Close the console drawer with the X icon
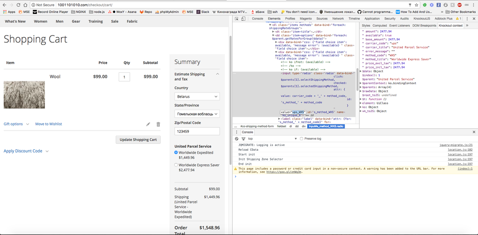This screenshot has width=478, height=235. pyautogui.click(x=474, y=132)
